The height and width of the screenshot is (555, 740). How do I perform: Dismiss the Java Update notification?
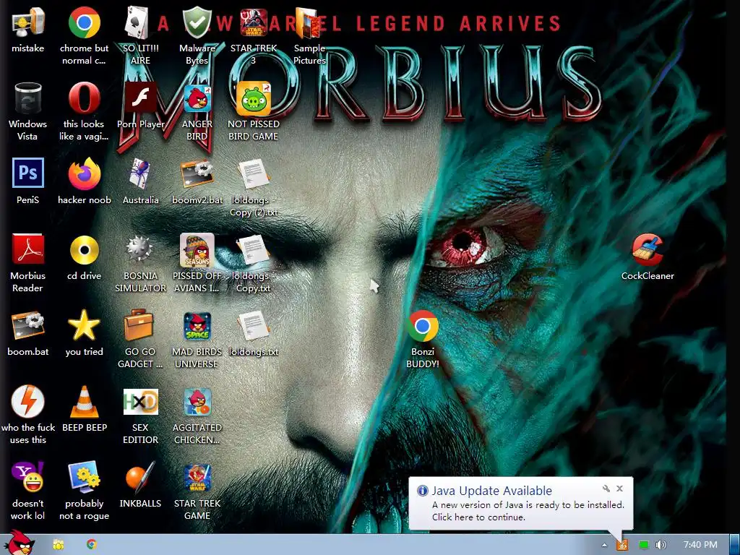coord(619,489)
